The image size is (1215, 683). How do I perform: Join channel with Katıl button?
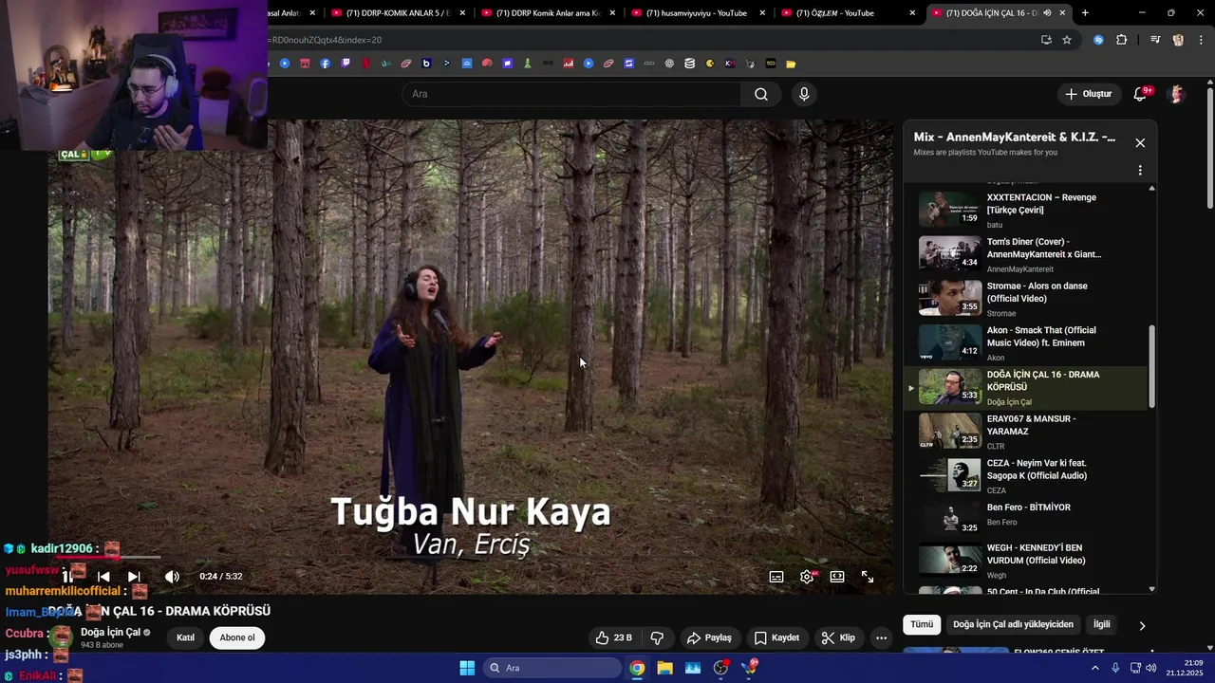(185, 637)
